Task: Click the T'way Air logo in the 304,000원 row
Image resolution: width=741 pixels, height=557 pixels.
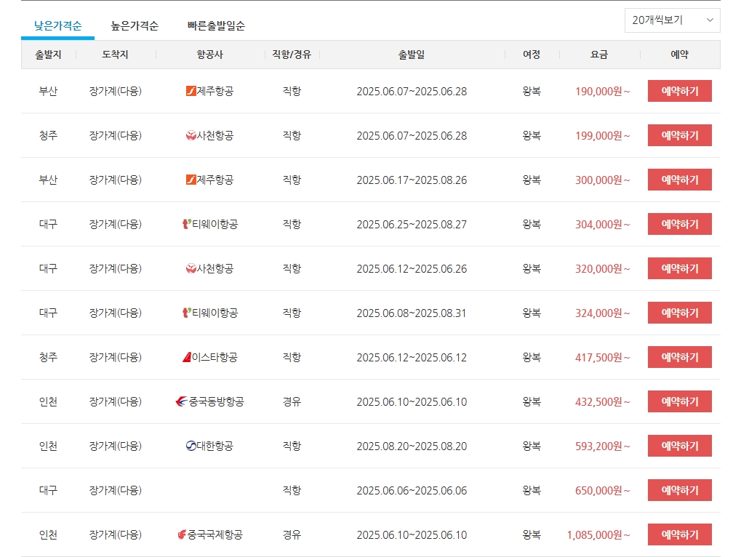Action: (x=187, y=224)
